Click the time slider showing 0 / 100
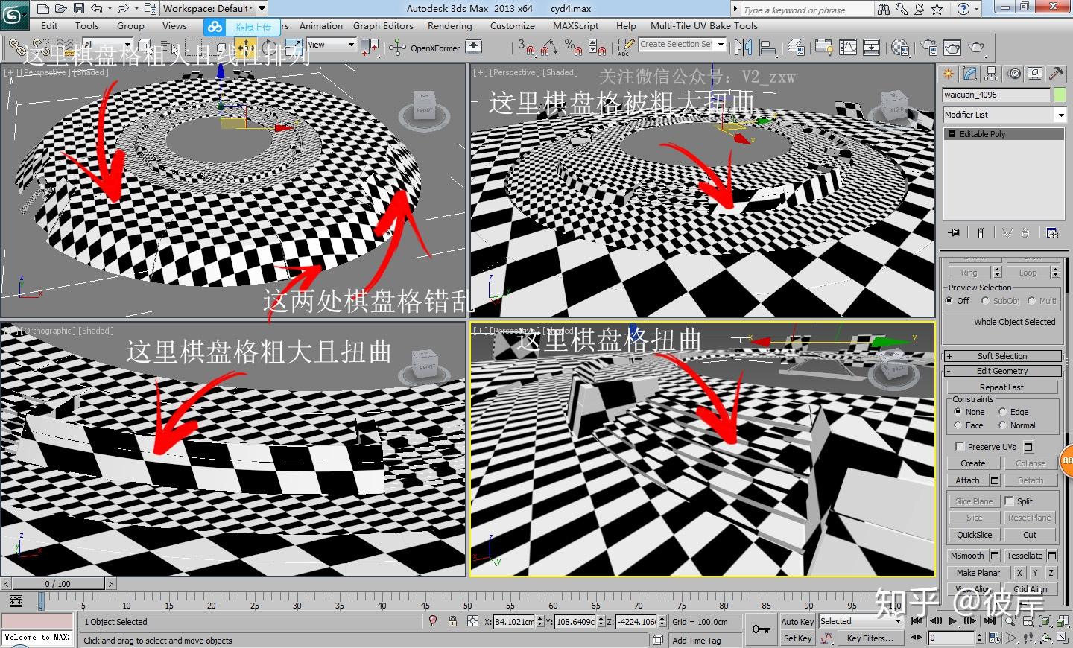This screenshot has height=648, width=1073. point(58,584)
